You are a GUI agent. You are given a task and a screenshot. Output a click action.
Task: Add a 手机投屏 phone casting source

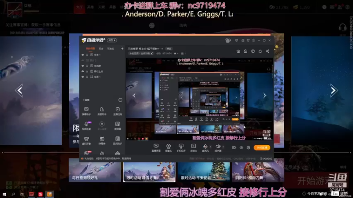click(181, 148)
